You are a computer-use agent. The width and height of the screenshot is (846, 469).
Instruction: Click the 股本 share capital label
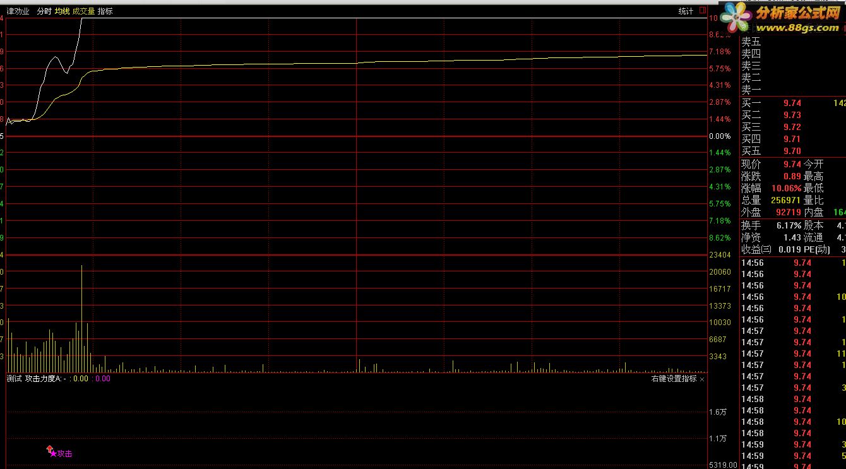(x=814, y=225)
